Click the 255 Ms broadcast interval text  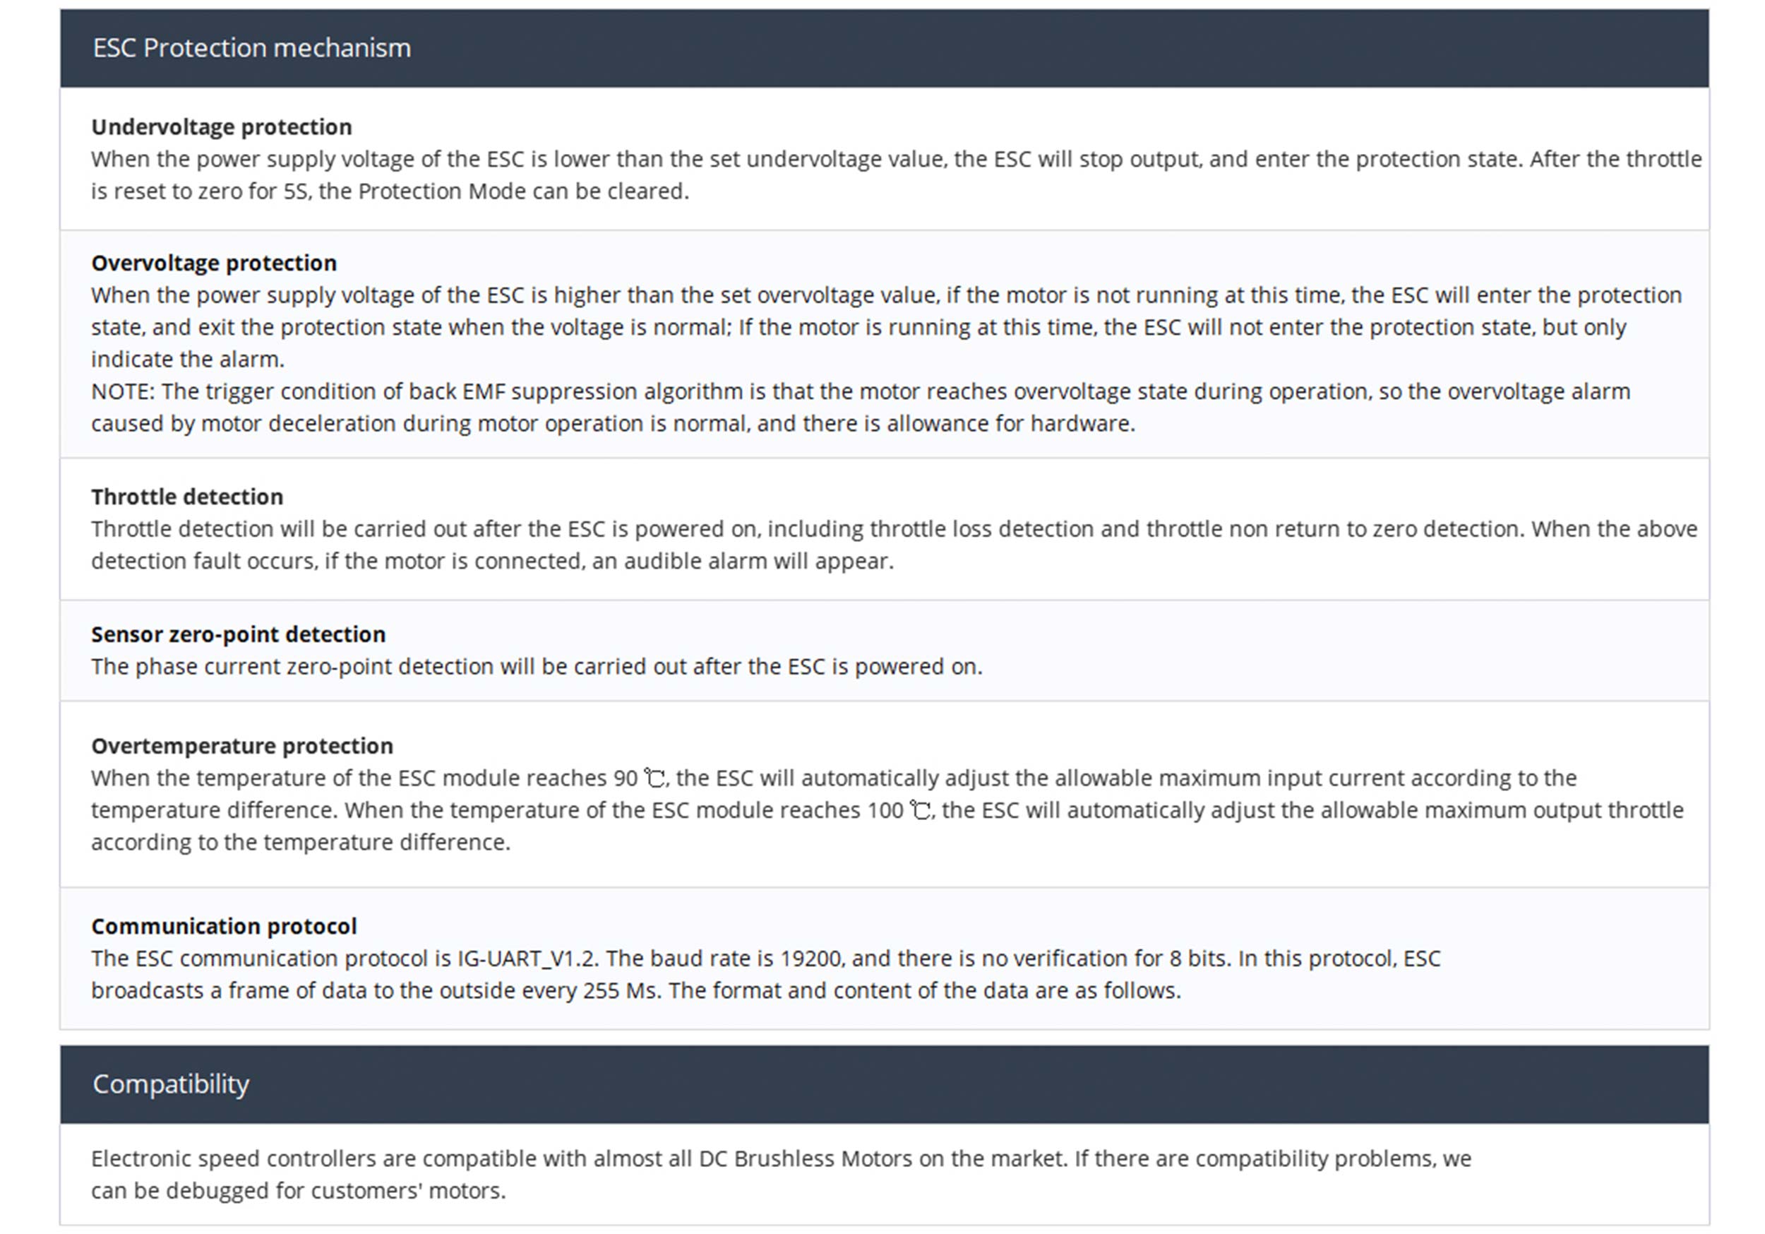(621, 991)
